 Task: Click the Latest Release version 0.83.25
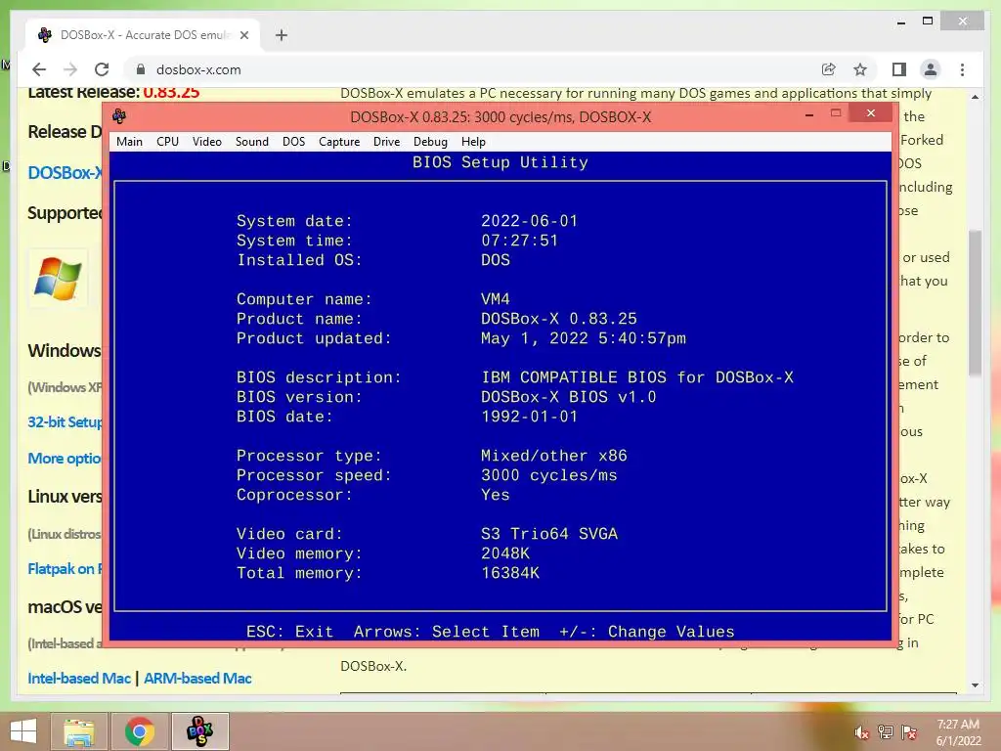point(171,93)
